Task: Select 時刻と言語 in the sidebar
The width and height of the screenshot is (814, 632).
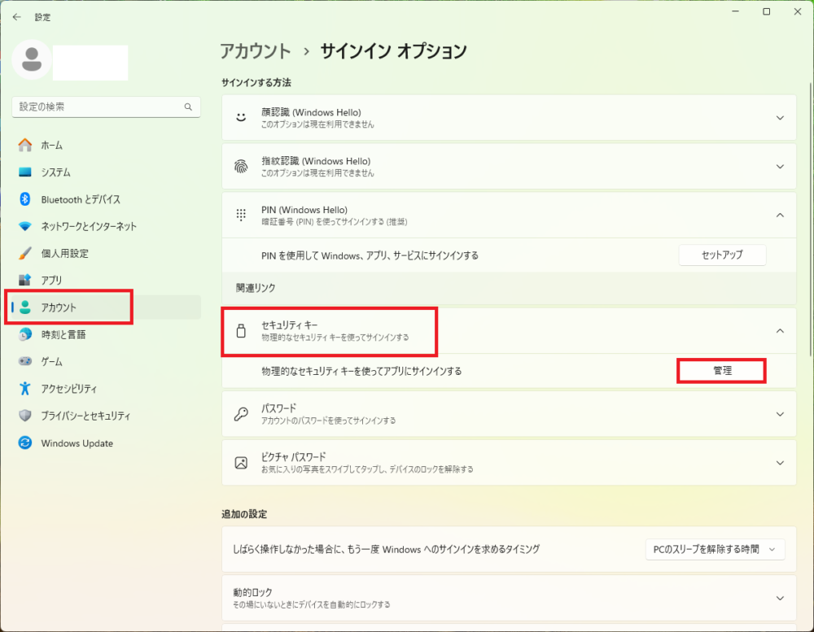Action: coord(63,334)
